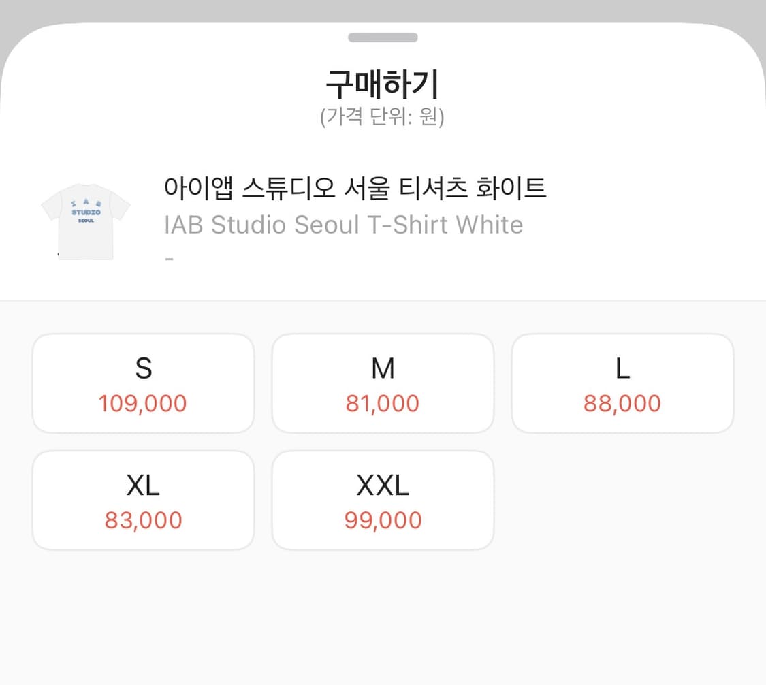Screen dimensions: 766x685
Task: Tap the price label 88,000 under L
Action: pyautogui.click(x=622, y=403)
